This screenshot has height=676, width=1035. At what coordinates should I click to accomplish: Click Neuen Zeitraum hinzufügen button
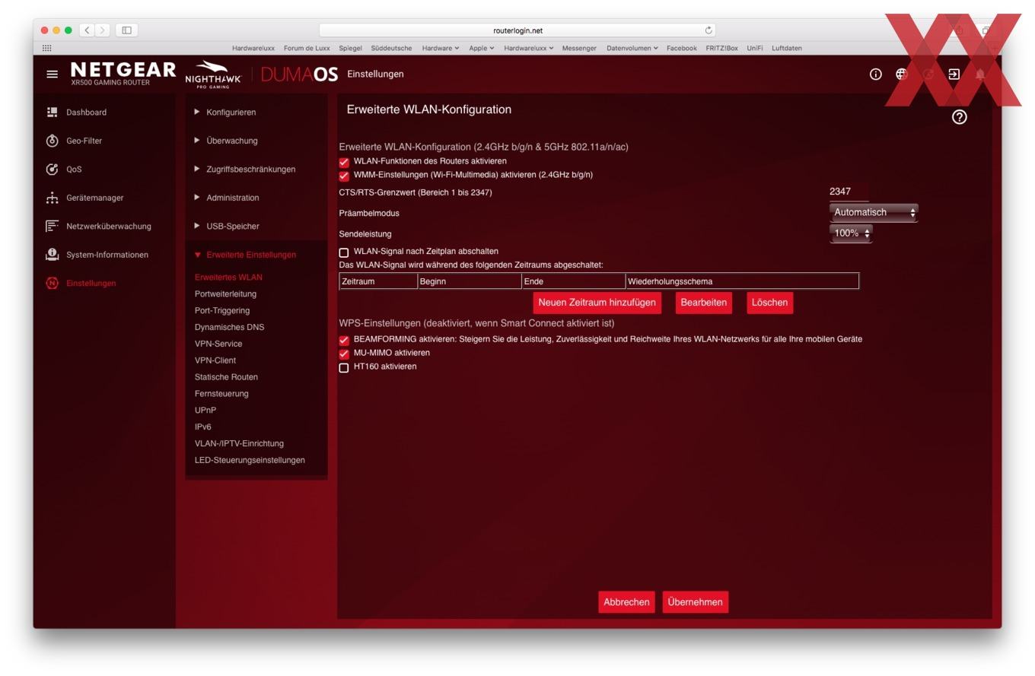pos(597,303)
